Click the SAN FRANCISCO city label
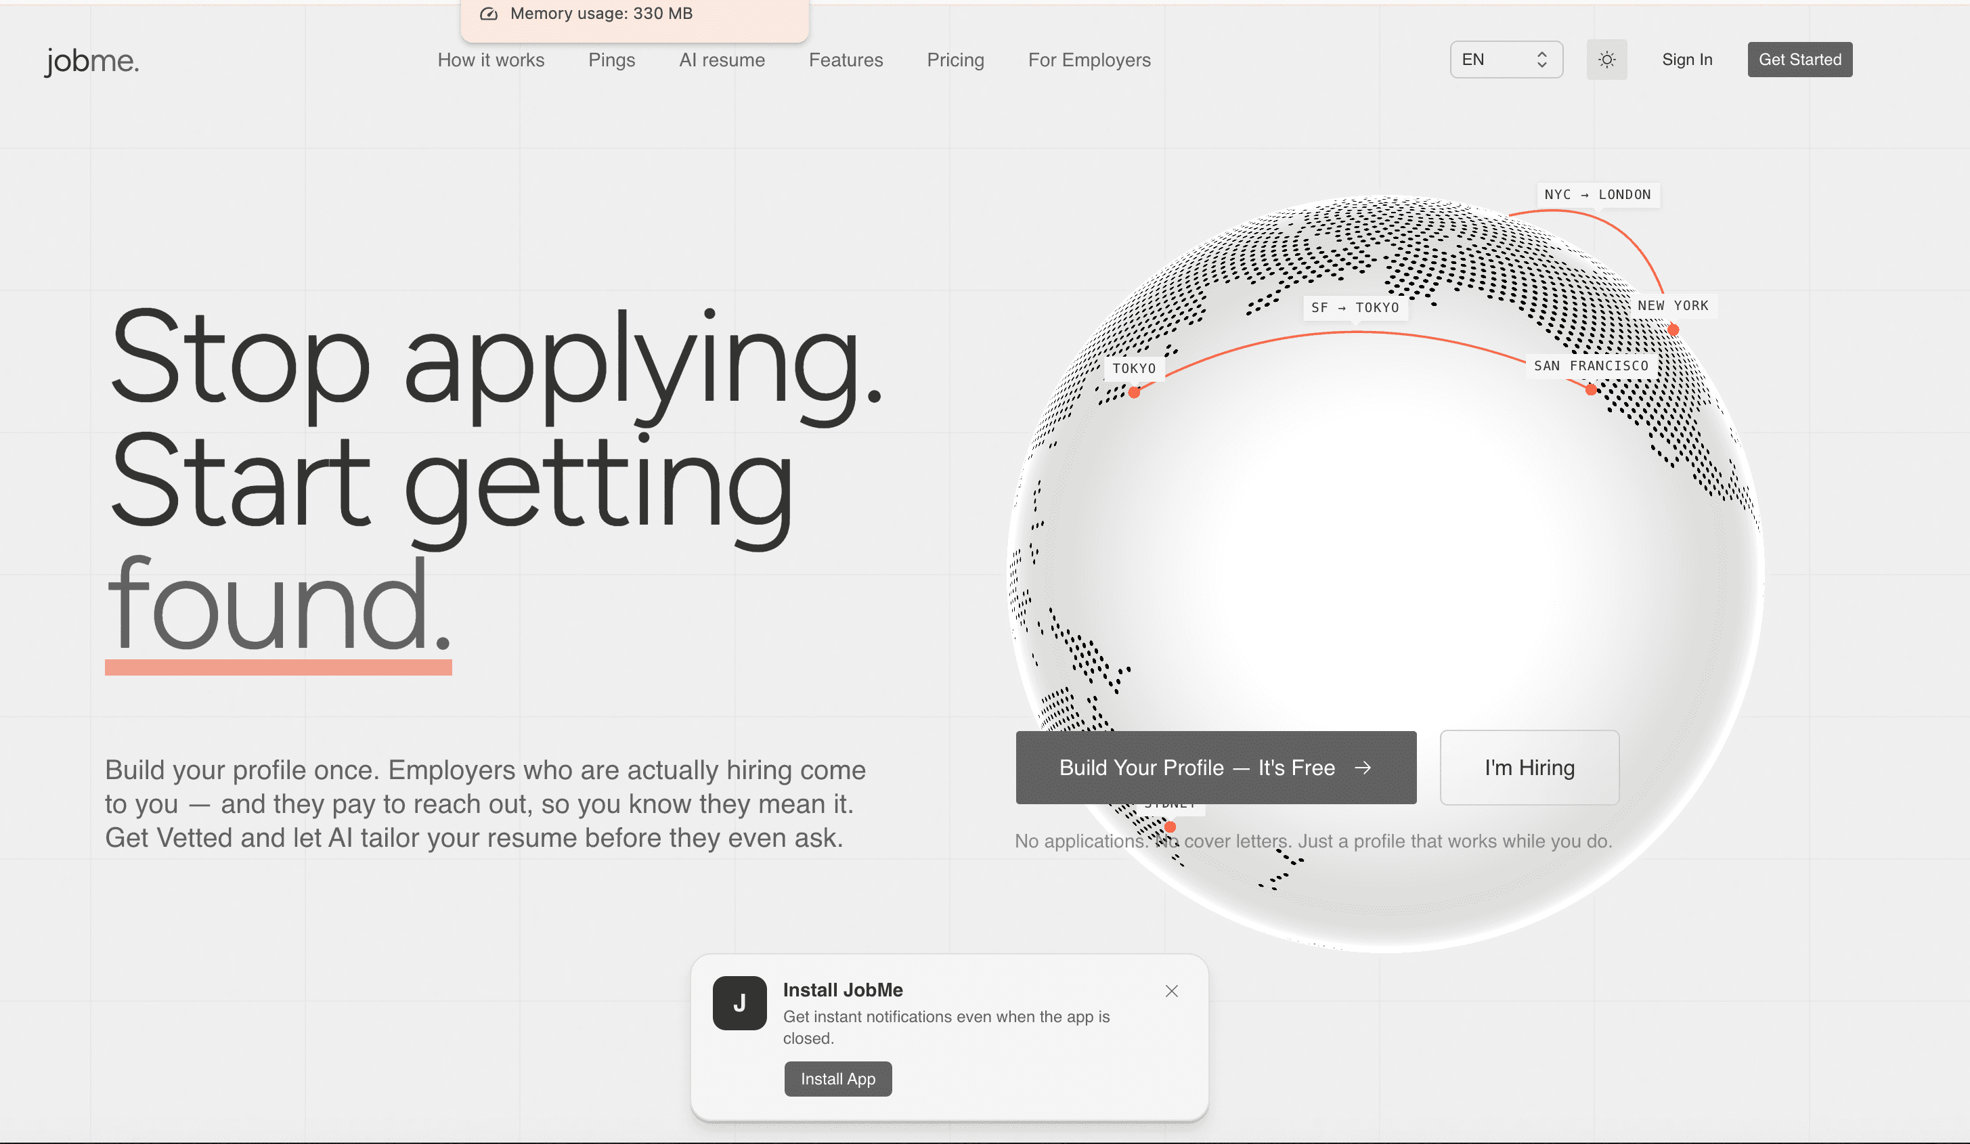1970x1144 pixels. (1591, 366)
